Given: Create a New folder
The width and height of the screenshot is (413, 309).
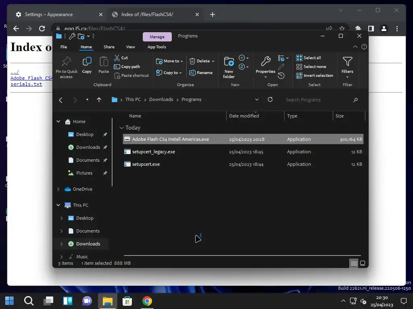Looking at the screenshot, I should coord(229,67).
